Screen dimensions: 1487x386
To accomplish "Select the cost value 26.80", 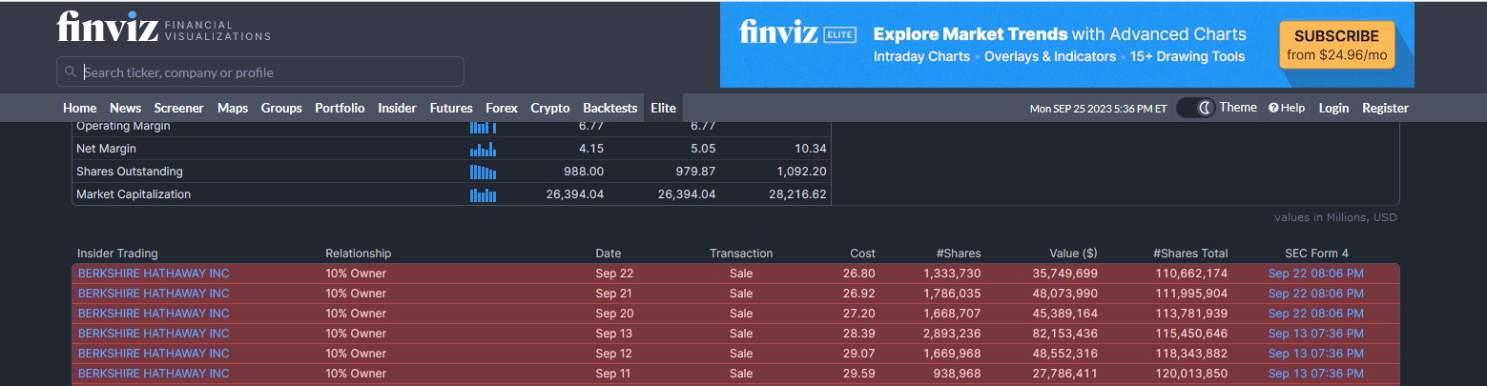I will pyautogui.click(x=859, y=274).
